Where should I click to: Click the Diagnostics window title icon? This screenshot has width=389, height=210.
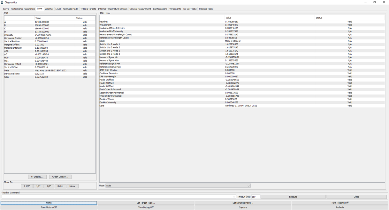tap(2, 2)
